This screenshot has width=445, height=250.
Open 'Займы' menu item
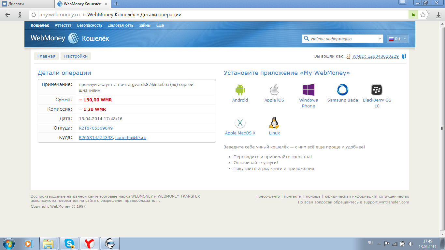tap(145, 25)
